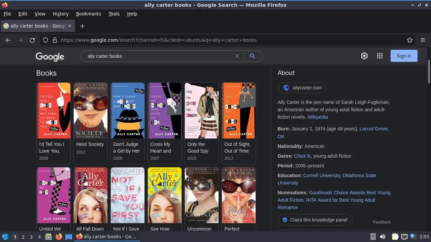The height and width of the screenshot is (242, 431).
Task: Open the Heist Society book cover
Action: pos(91,111)
